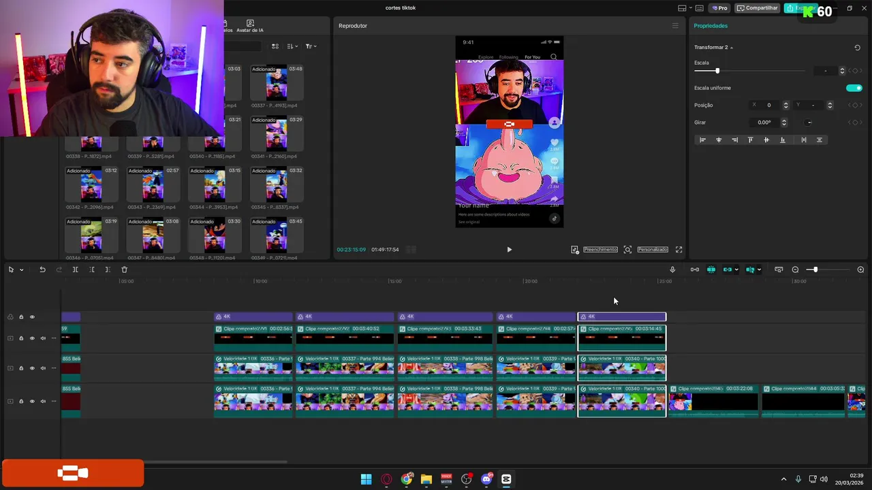Click align vertical center icon
Screen dimensions: 872x490
[x=766, y=140]
